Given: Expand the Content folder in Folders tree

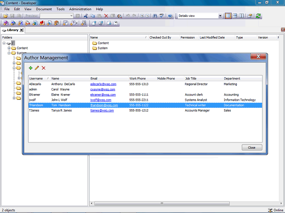Looking at the screenshot, I should 9,48.
